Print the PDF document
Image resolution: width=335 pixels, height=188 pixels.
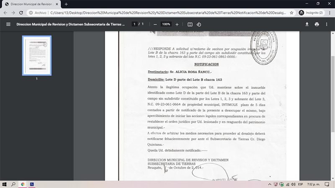[x=317, y=24]
